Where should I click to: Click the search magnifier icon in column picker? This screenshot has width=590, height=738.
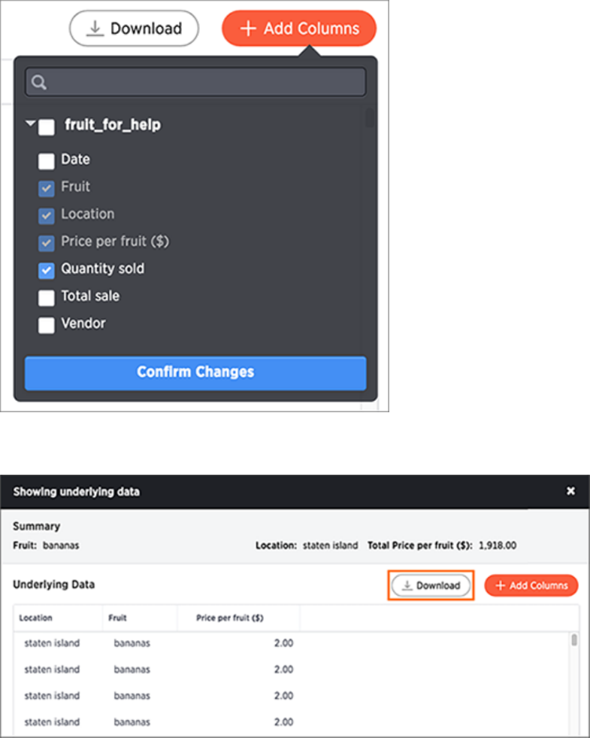[39, 82]
